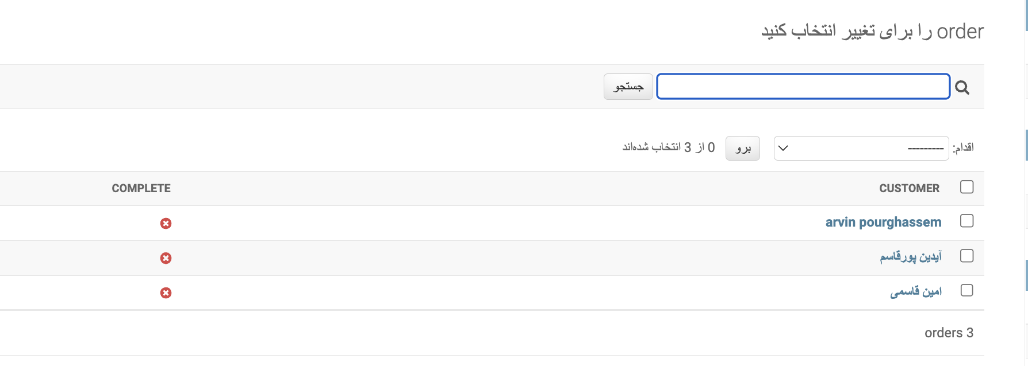Click the red incomplete icon for امین قاسمی
The width and height of the screenshot is (1028, 366).
click(166, 293)
